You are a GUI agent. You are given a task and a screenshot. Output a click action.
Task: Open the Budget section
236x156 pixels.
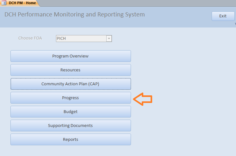tap(71, 112)
